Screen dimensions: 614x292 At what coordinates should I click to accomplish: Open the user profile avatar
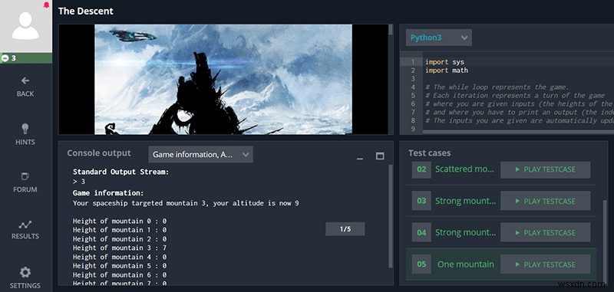pos(26,26)
